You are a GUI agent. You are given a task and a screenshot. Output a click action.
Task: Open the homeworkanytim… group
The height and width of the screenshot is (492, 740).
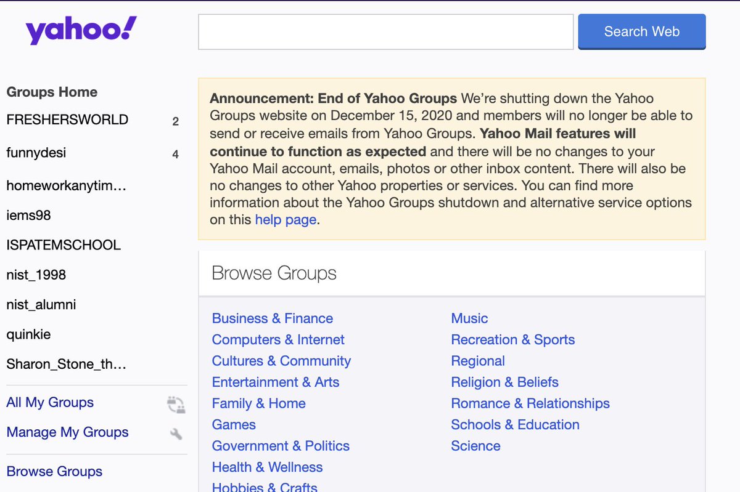pos(66,185)
